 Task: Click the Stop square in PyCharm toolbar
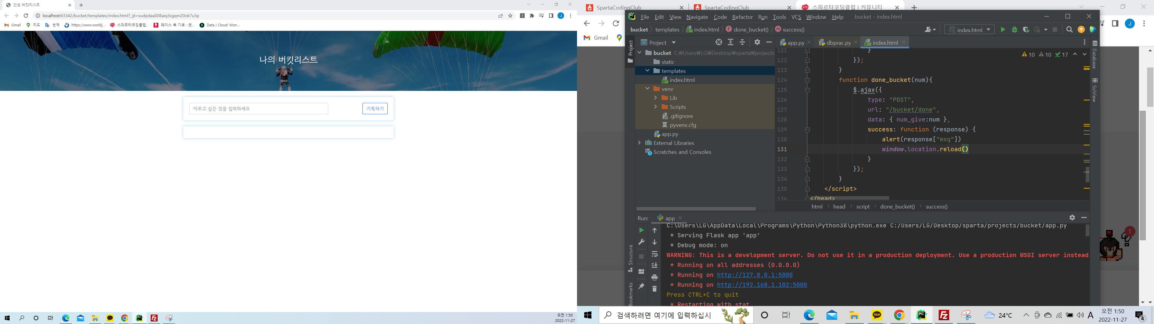pyautogui.click(x=1055, y=29)
